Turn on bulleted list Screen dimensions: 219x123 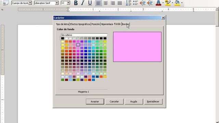pyautogui.click(x=136, y=3)
